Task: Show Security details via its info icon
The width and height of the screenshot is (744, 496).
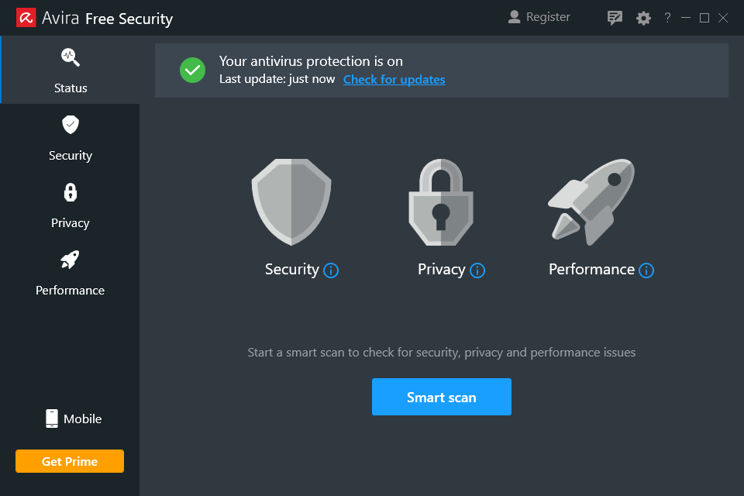Action: [x=331, y=270]
